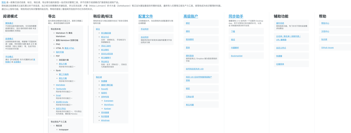Open the Github Issues help link
This screenshot has height=133, width=351.
(x=327, y=48)
